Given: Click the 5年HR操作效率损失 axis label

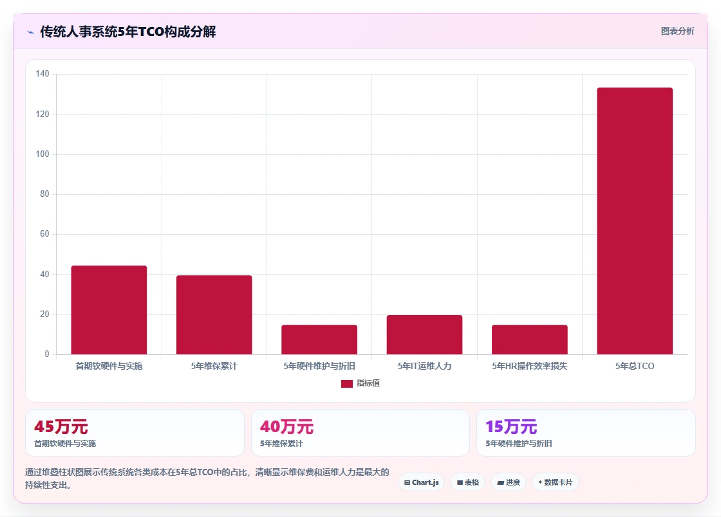Looking at the screenshot, I should (530, 366).
